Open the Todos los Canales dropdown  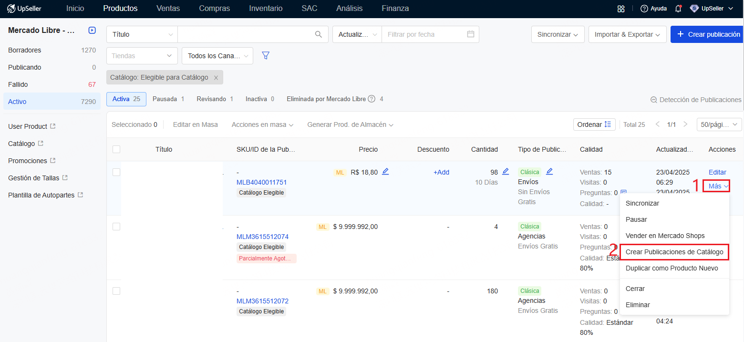click(x=217, y=56)
